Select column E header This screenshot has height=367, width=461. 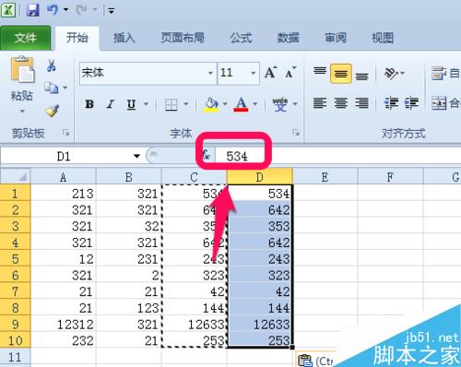pos(325,177)
